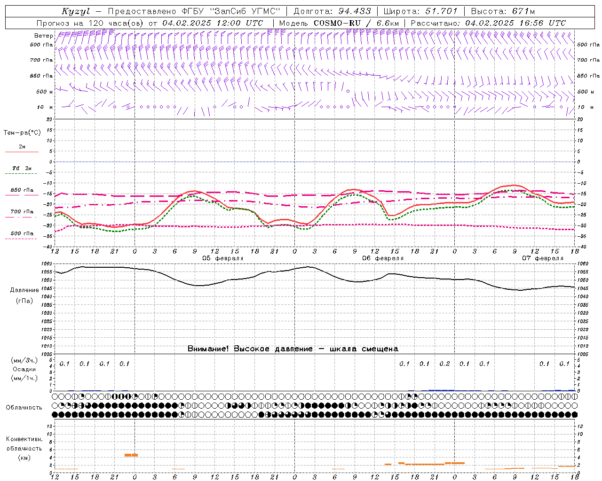Click the (мм/3ч.) precipitation unit label
602x481 pixels.
24,360
